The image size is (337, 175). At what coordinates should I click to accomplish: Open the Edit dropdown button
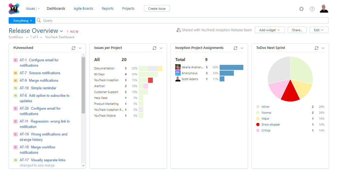319,30
